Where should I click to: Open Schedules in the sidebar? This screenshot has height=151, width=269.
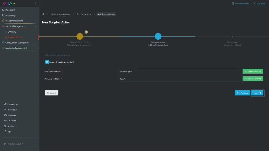pyautogui.click(x=12, y=121)
